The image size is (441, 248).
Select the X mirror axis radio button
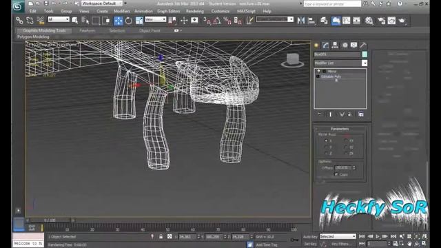click(x=326, y=141)
